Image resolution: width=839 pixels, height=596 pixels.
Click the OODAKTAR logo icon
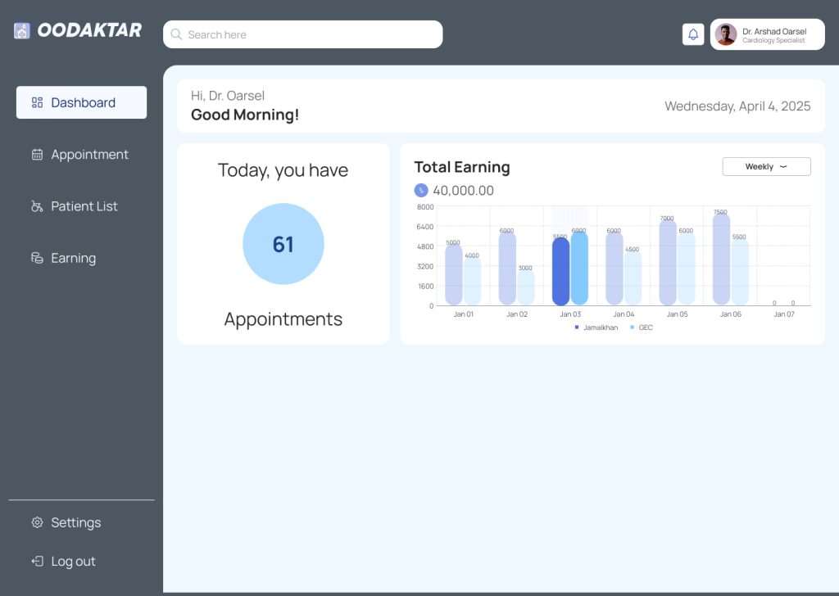[x=22, y=31]
